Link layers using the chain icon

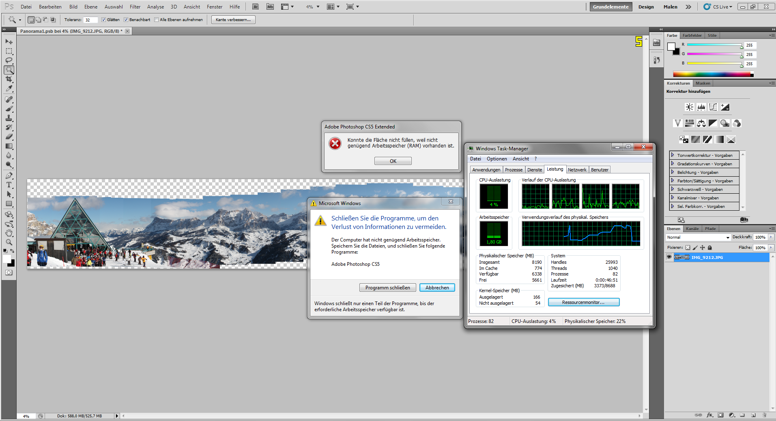(698, 415)
